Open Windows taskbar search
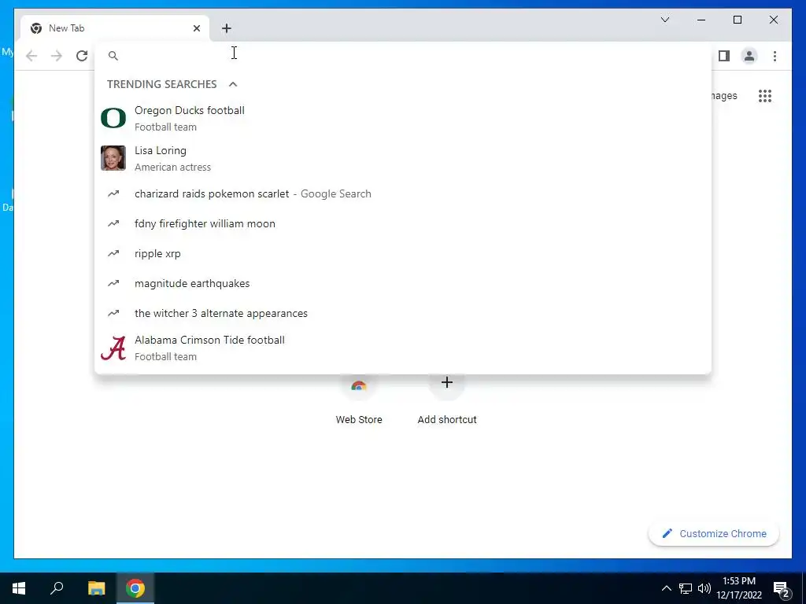The image size is (806, 604). [x=57, y=588]
